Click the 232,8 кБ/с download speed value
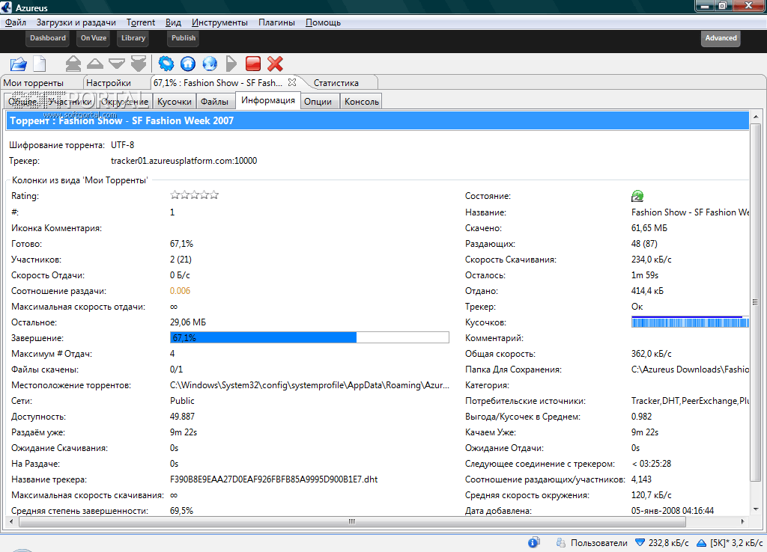This screenshot has width=767, height=552. pyautogui.click(x=668, y=543)
